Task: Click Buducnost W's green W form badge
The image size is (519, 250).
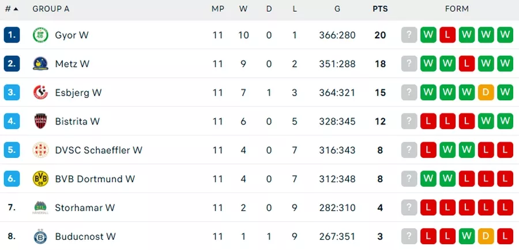Action: click(x=467, y=236)
